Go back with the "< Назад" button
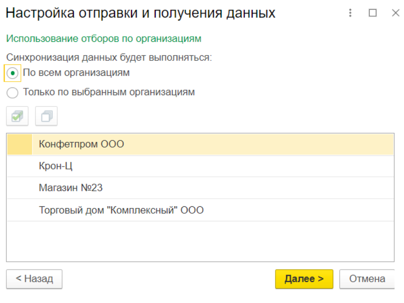This screenshot has width=404, height=303. click(34, 279)
